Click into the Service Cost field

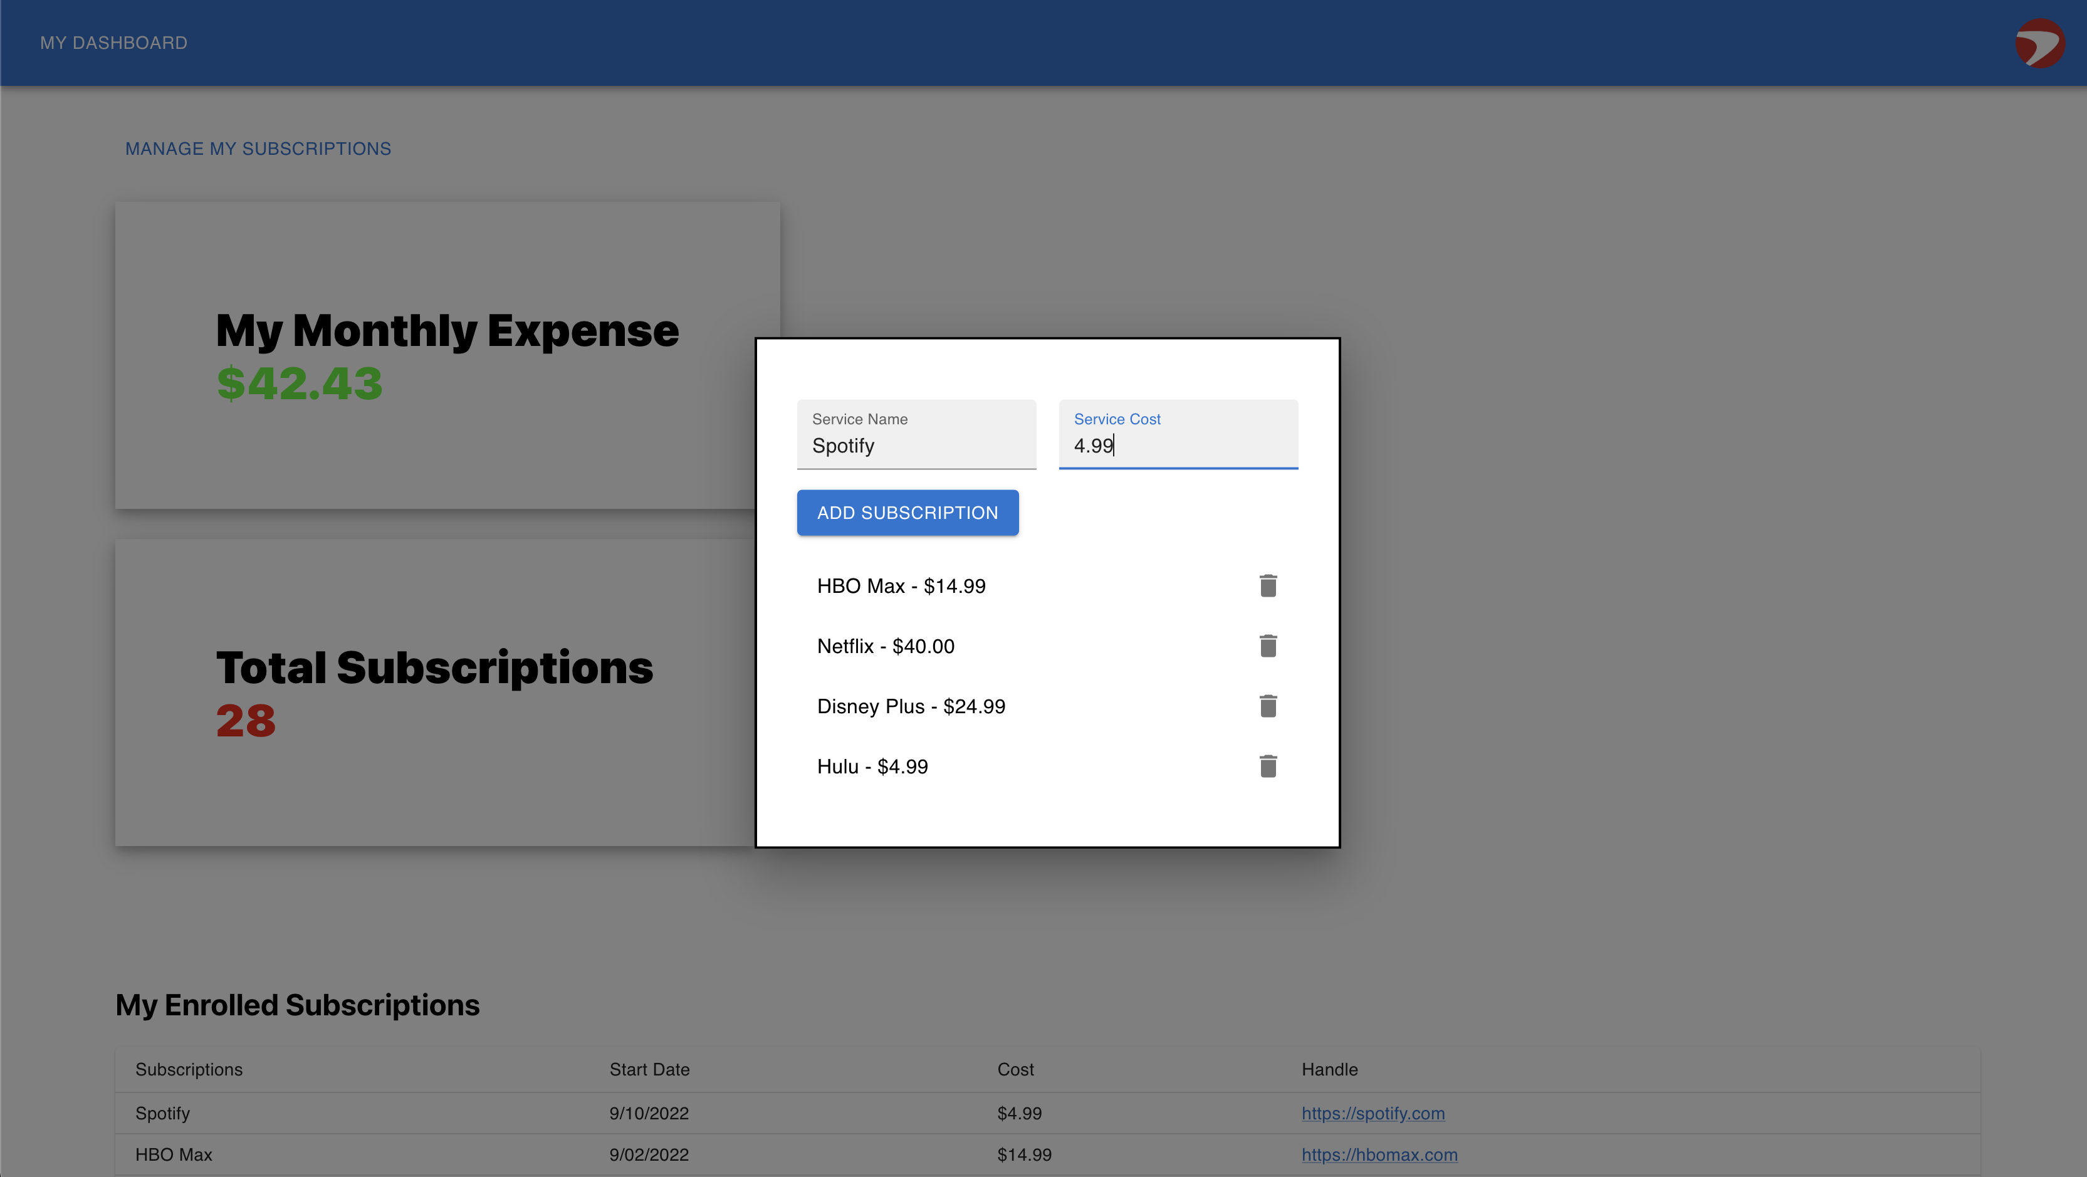pyautogui.click(x=1177, y=445)
